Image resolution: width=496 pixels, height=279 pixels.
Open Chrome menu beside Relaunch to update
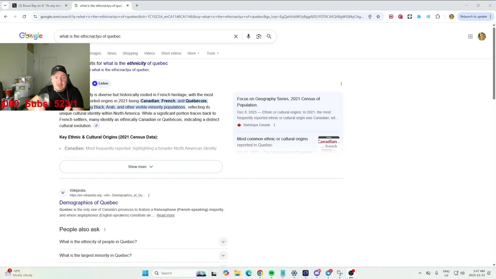pos(491,17)
